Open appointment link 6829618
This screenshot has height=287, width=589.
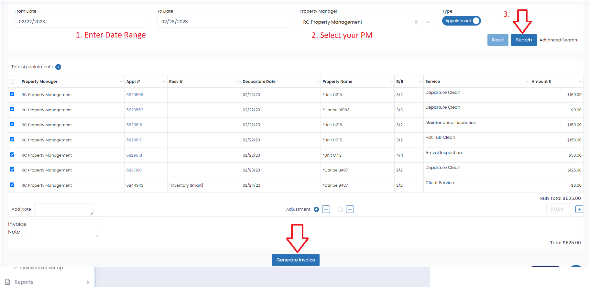coord(134,155)
